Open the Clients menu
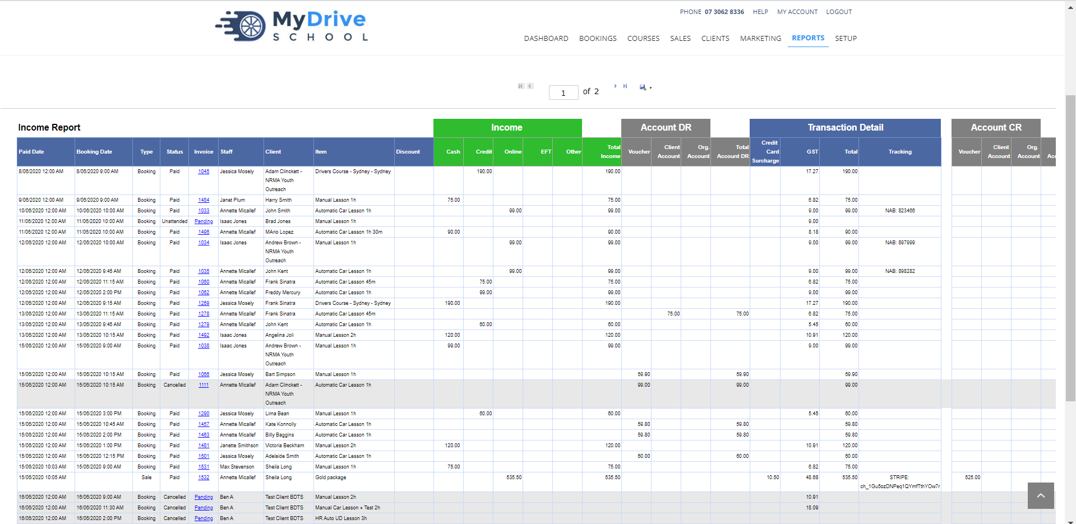 pos(715,39)
